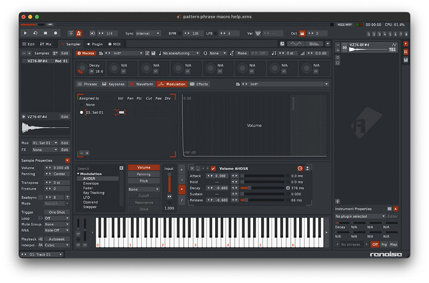Select LFO in the Modulation list
This screenshot has height=283, width=429.
coord(86,197)
